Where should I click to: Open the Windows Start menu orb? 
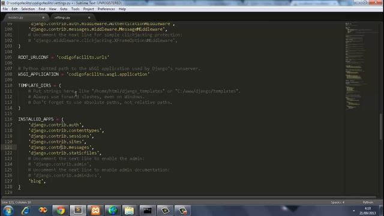point(8,211)
